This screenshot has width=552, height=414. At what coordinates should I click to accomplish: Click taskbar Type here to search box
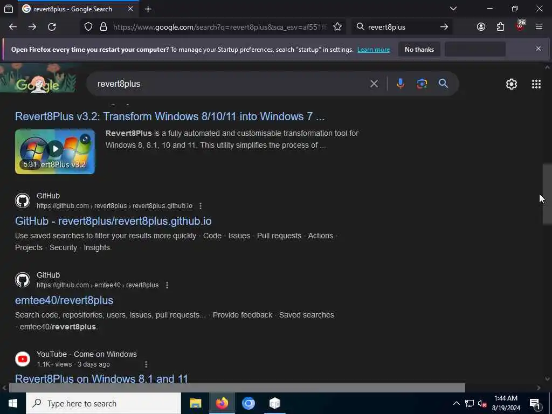pyautogui.click(x=103, y=403)
